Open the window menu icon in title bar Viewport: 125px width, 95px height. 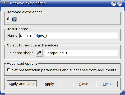[x=4, y=3]
